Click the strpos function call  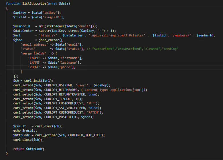tap(74, 31)
